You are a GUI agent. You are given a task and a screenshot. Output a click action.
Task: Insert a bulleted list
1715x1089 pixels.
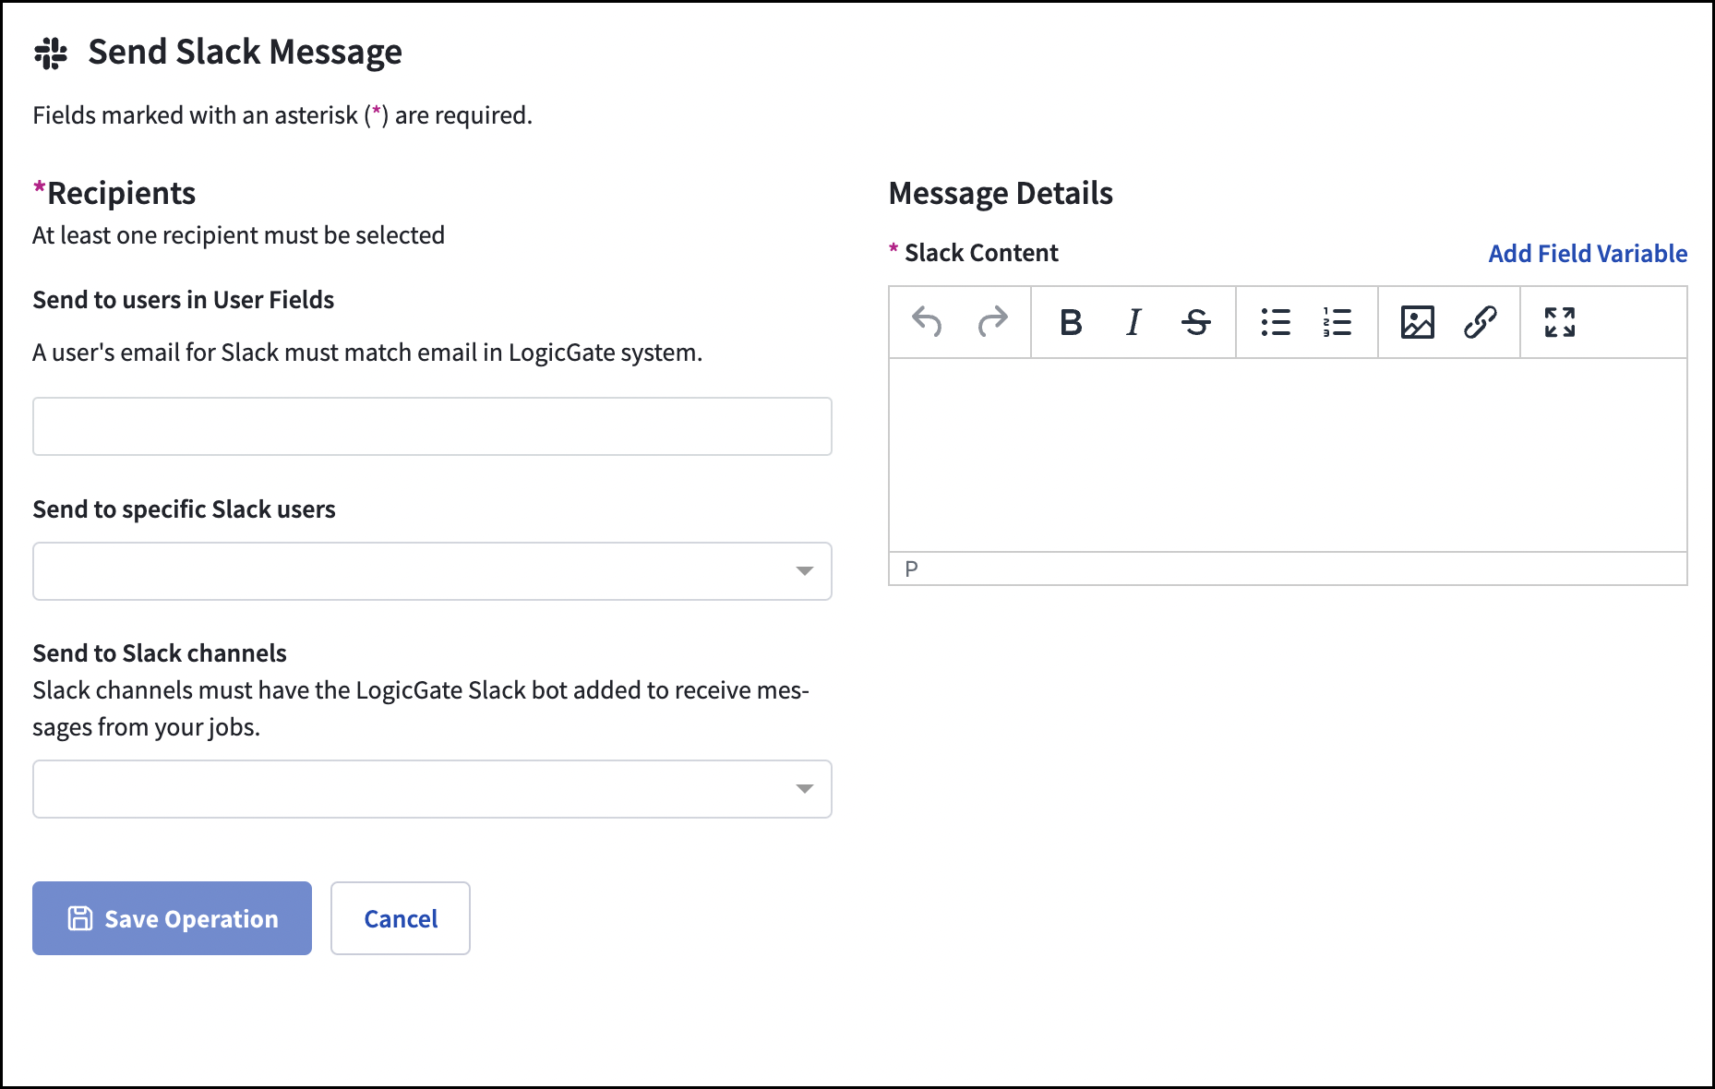pos(1276,322)
